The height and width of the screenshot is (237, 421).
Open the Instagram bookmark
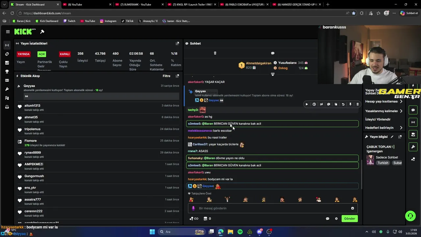click(x=108, y=21)
